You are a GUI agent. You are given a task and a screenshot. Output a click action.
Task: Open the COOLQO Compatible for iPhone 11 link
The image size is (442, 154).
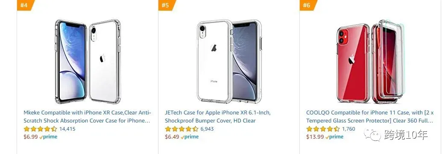point(370,117)
